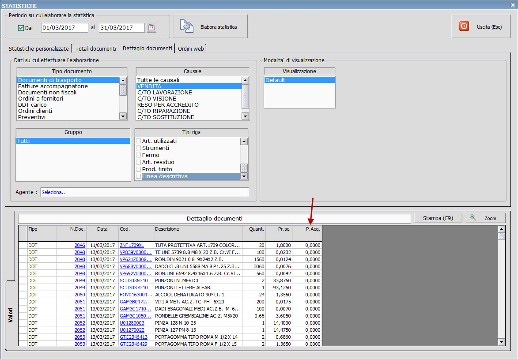Open article code U01280003 link

pyautogui.click(x=132, y=323)
